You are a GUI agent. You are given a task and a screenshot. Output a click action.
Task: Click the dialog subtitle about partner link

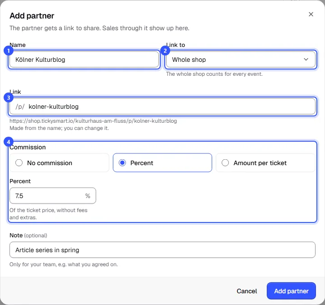pyautogui.click(x=99, y=28)
